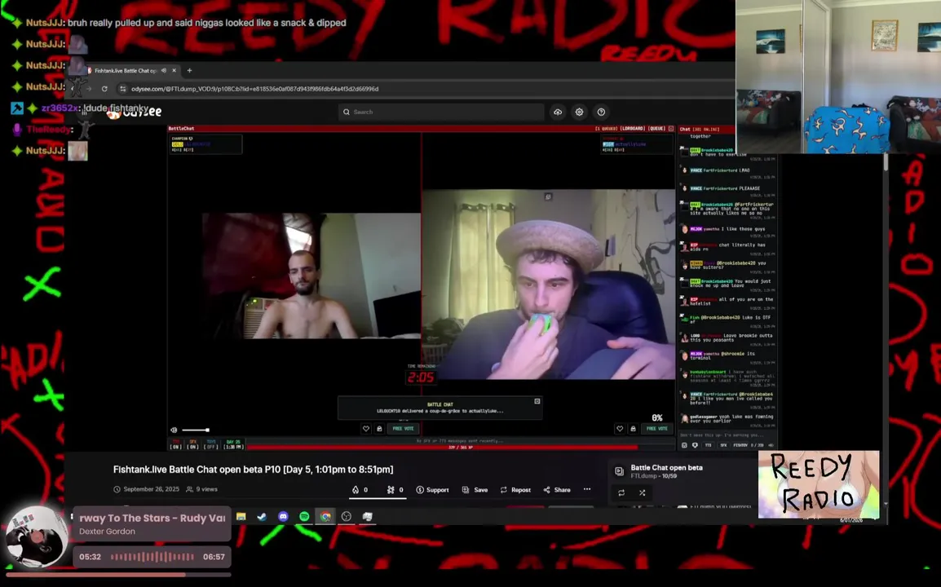This screenshot has width=941, height=587.
Task: Toggle playlist loop
Action: click(621, 492)
